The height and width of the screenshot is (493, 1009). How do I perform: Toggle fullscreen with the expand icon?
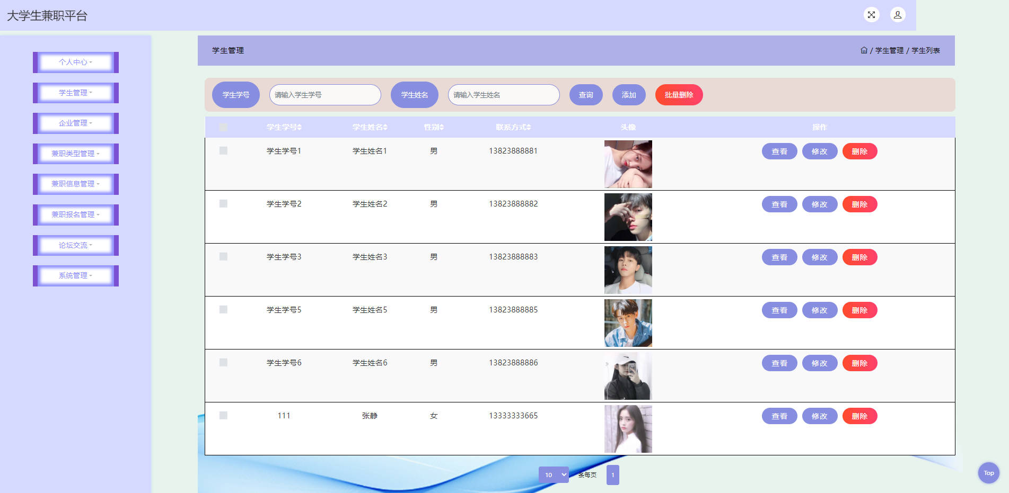(x=871, y=15)
